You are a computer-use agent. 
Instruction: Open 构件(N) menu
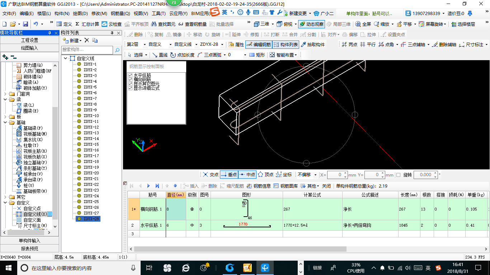point(62,14)
